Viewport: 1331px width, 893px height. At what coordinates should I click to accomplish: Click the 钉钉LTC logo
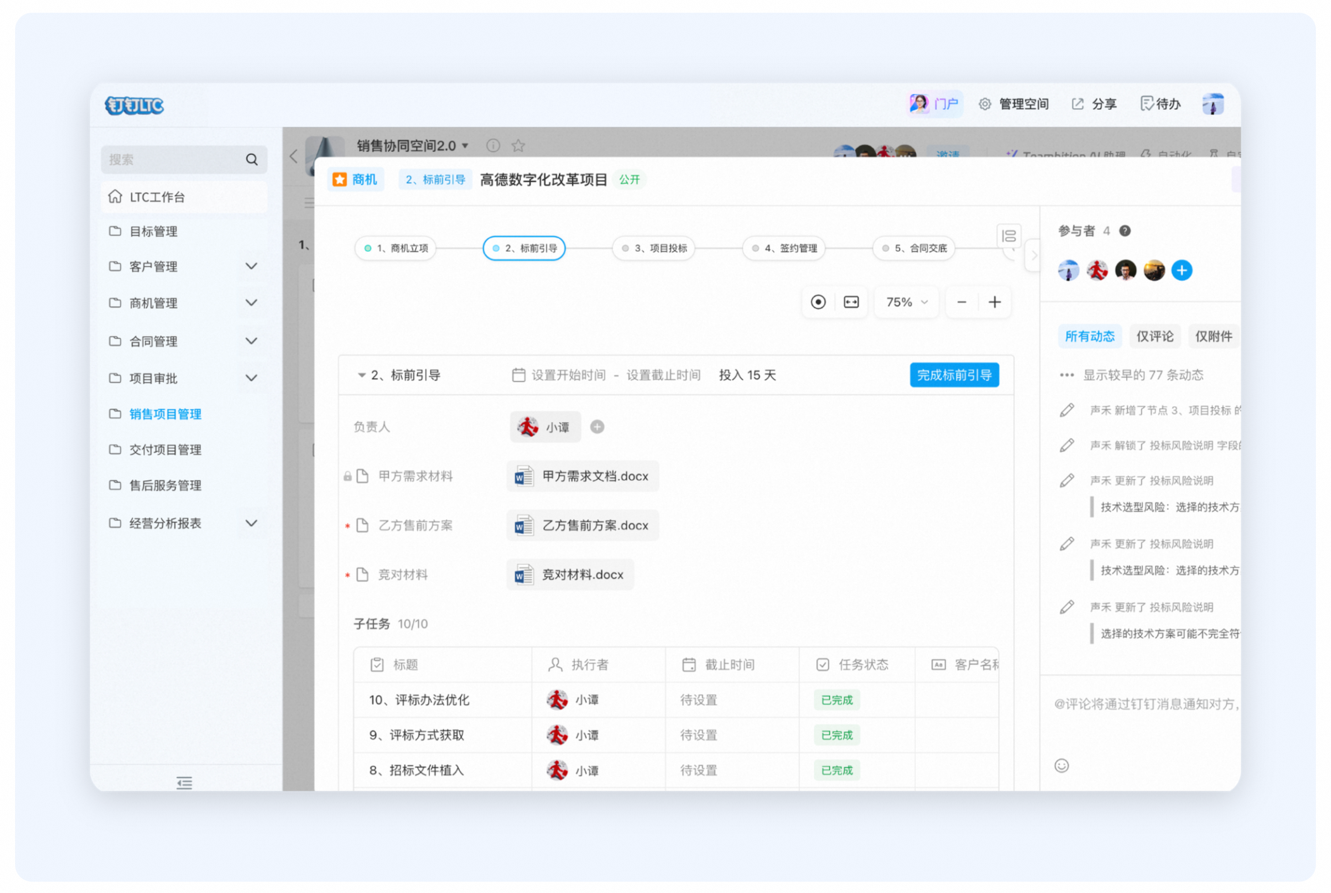[134, 105]
